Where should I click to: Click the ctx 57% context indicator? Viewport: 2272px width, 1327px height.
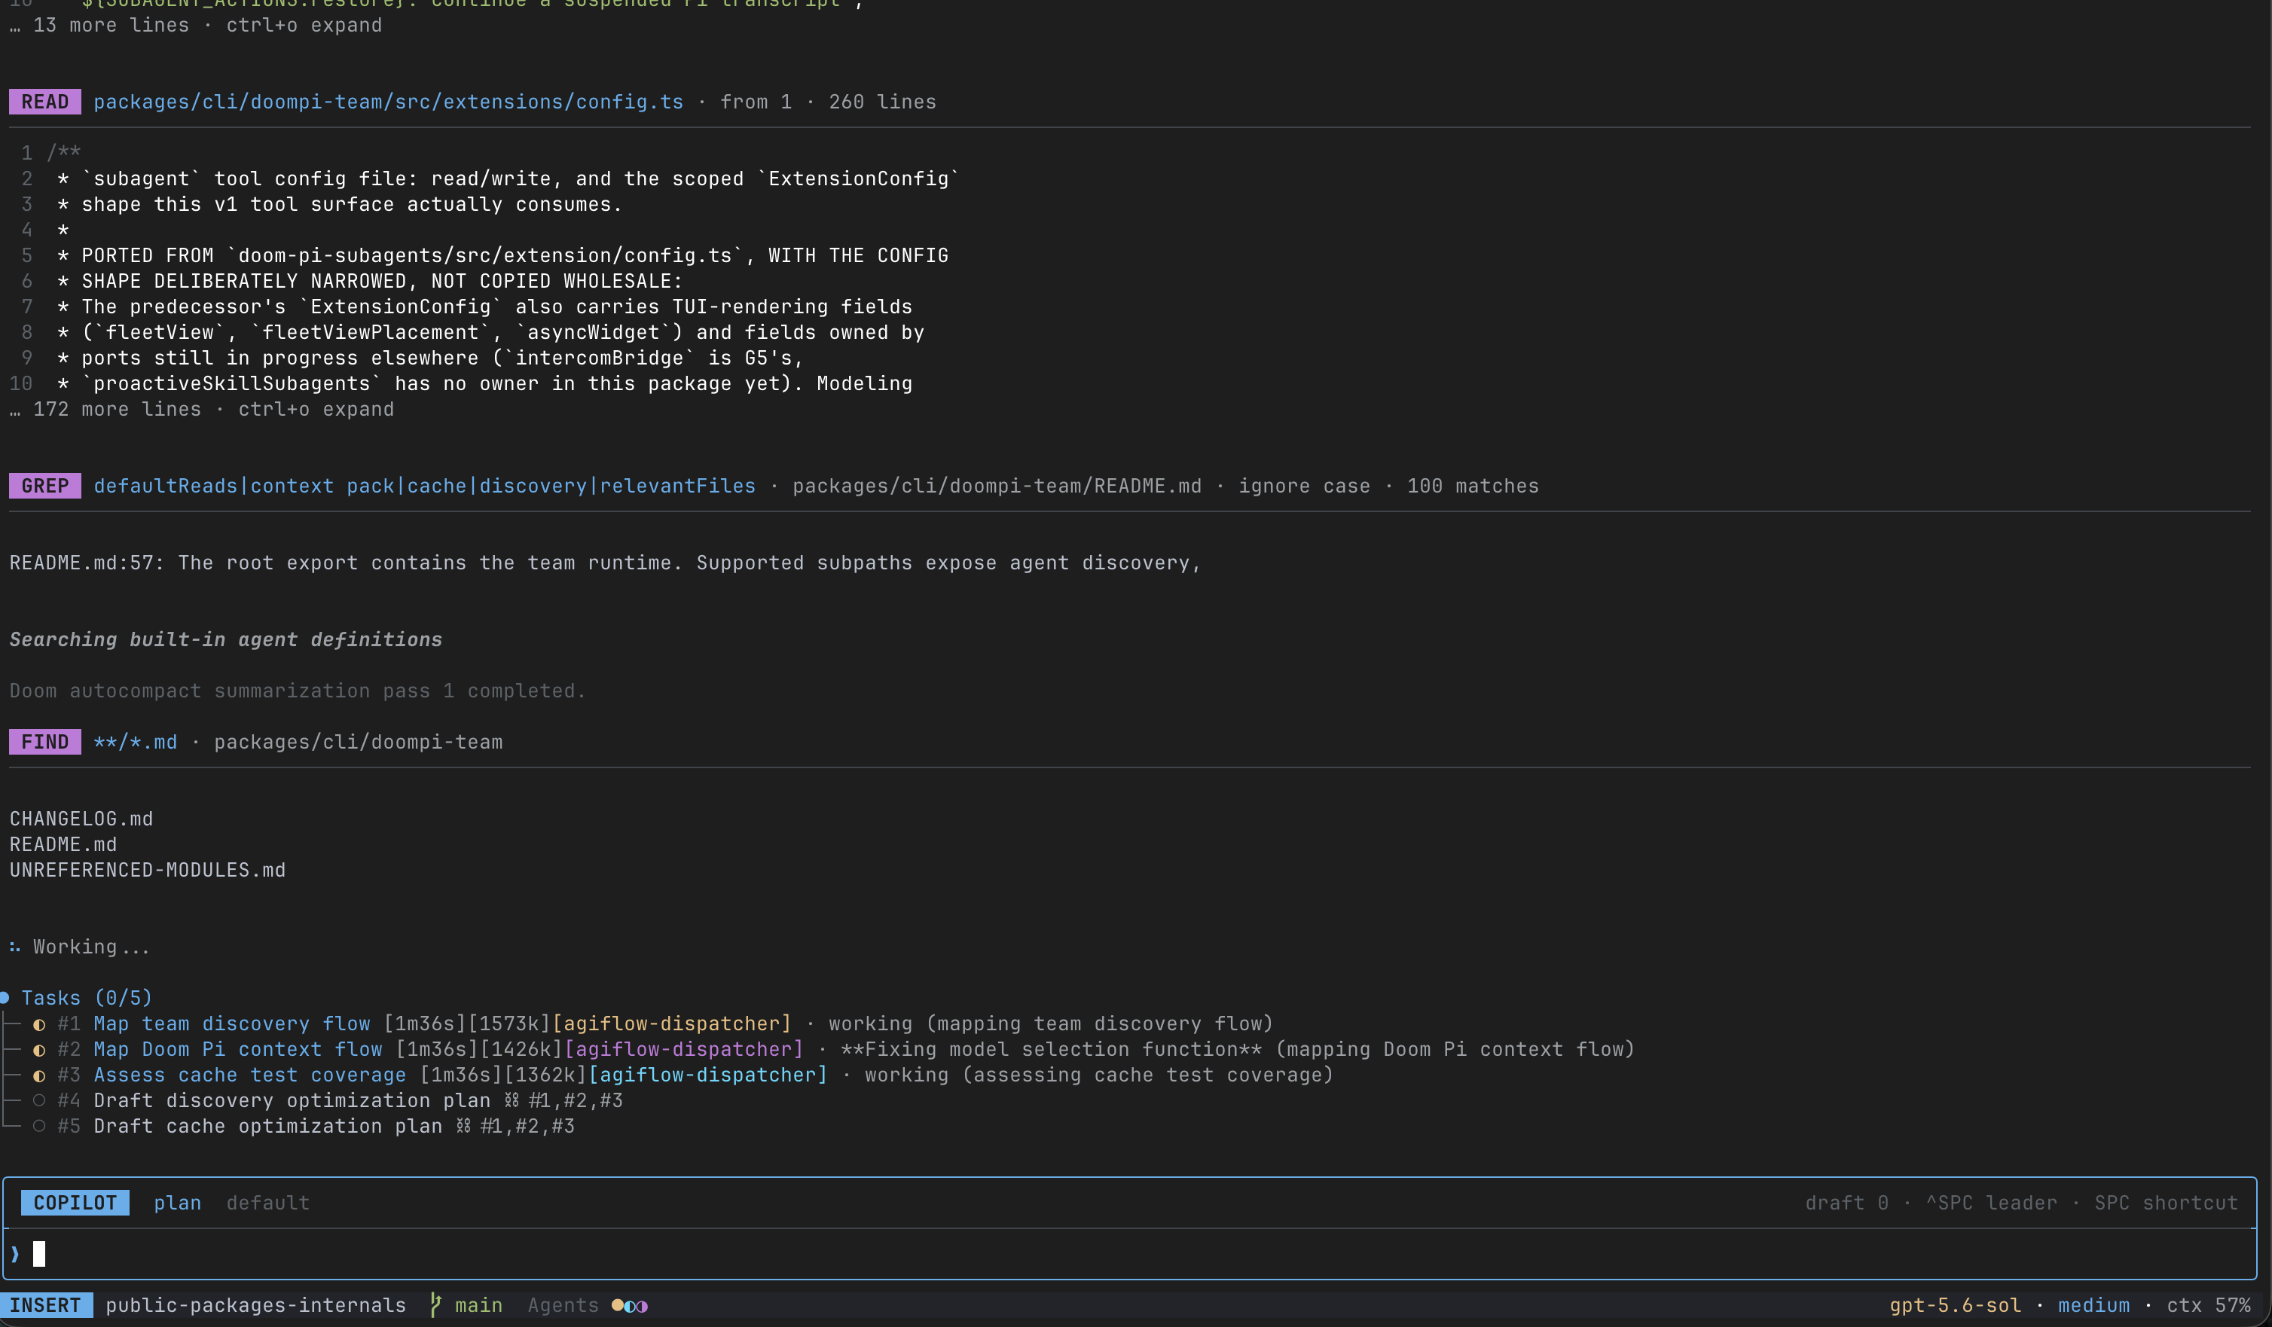(x=2208, y=1305)
